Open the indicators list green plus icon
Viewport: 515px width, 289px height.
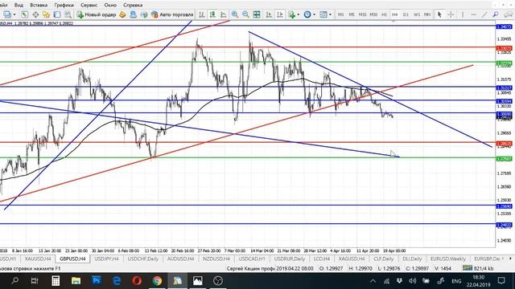[291, 14]
